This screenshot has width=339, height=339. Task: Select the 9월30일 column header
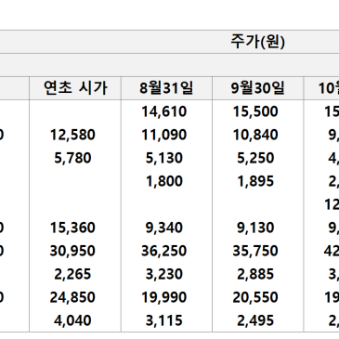[257, 88]
